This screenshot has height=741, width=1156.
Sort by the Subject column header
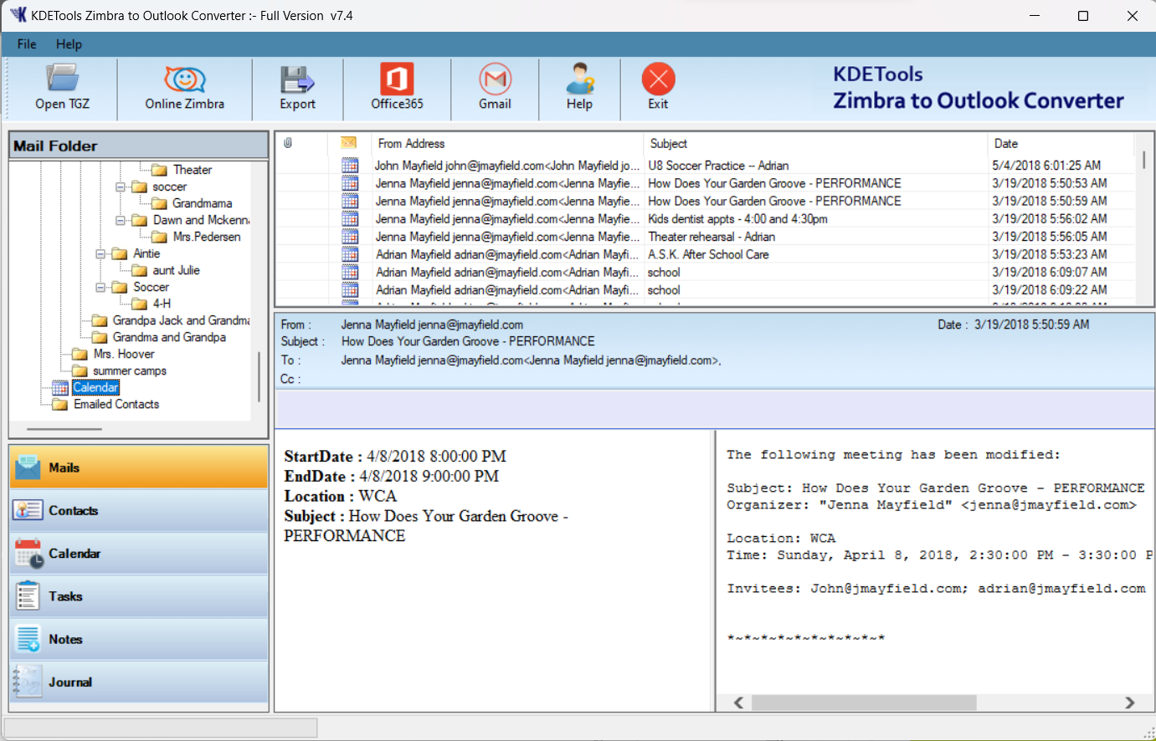click(x=814, y=143)
